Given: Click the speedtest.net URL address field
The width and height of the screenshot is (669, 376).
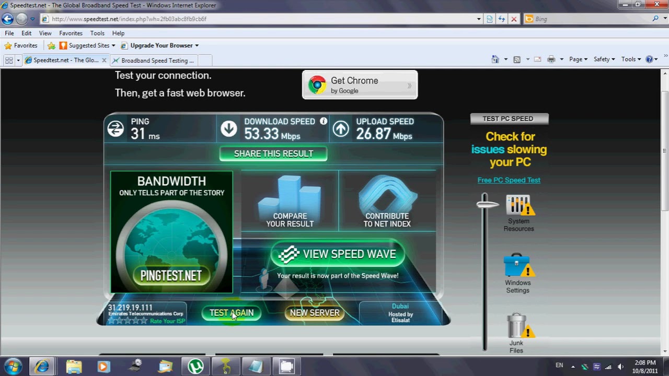Looking at the screenshot, I should point(258,19).
